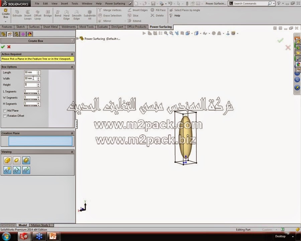This screenshot has width=301, height=241.
Task: Click the L Segments value slider field
Action: [30, 92]
